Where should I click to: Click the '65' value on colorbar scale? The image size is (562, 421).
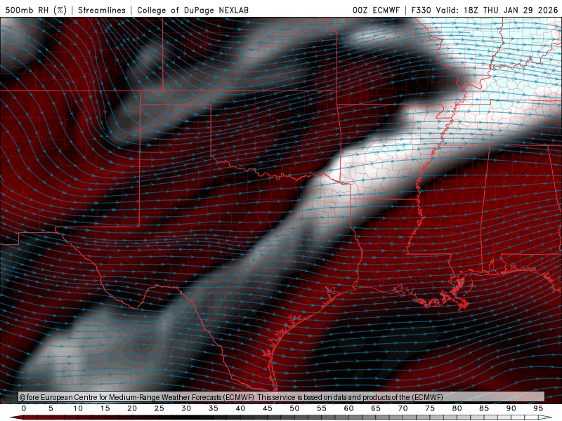[376, 408]
